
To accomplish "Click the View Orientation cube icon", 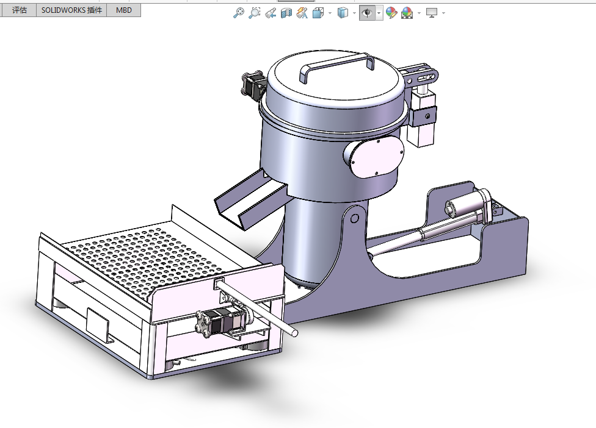I will click(x=318, y=13).
